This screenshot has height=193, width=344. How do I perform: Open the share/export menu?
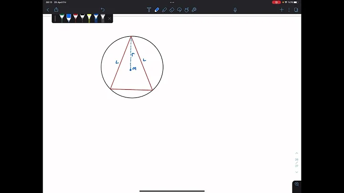[56, 10]
